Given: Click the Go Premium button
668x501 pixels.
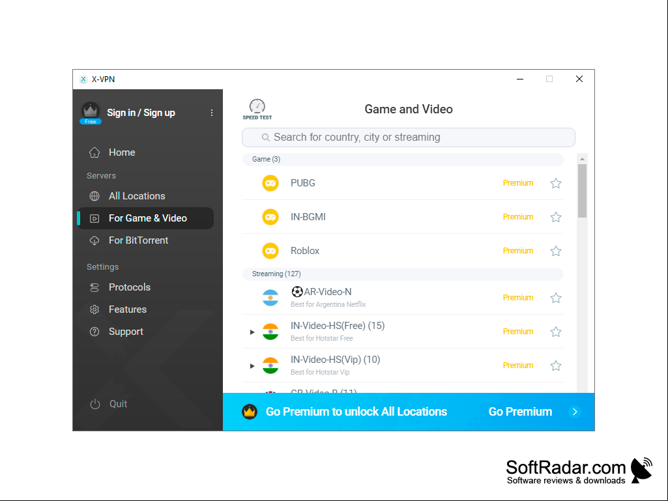Looking at the screenshot, I should click(520, 412).
